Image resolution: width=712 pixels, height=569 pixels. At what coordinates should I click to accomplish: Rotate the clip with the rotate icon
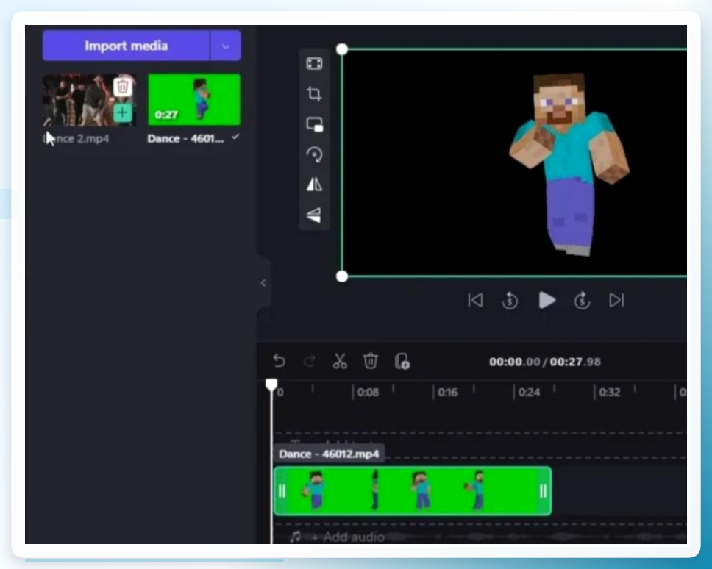[314, 154]
